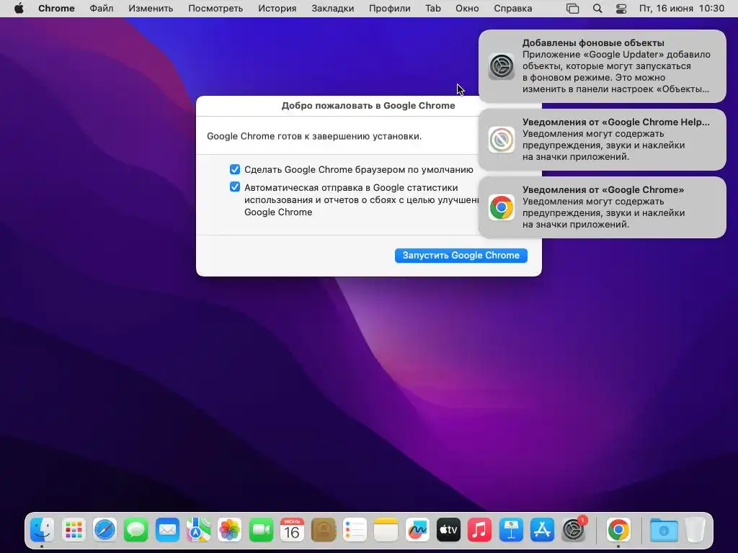Open the Google Chrome Helper notifications alert
Viewport: 738px width, 553px height.
pos(603,140)
